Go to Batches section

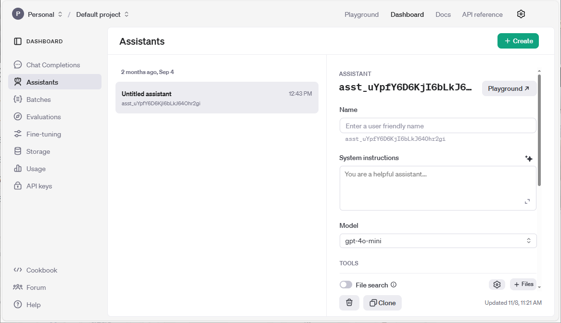55,99
